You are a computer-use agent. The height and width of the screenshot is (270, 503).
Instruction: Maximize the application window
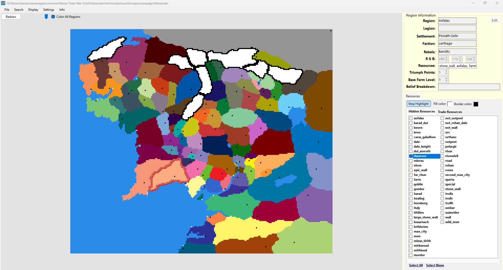(x=485, y=3)
